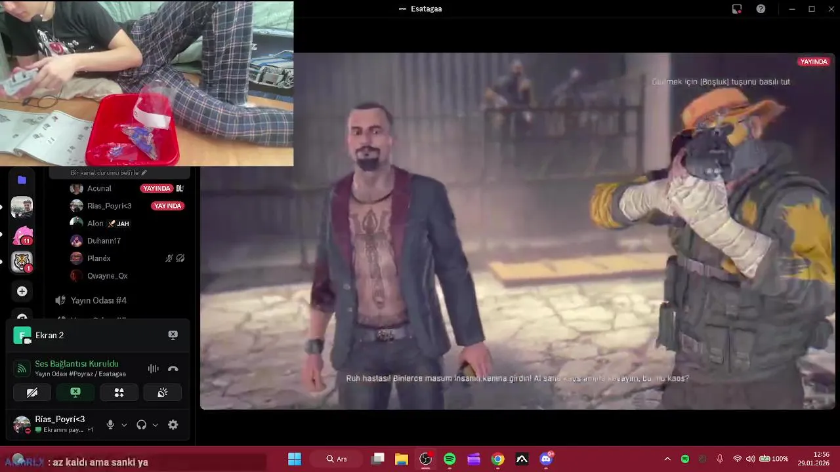This screenshot has height=472, width=840.
Task: Select user Alon in voice channel
Action: coord(95,224)
